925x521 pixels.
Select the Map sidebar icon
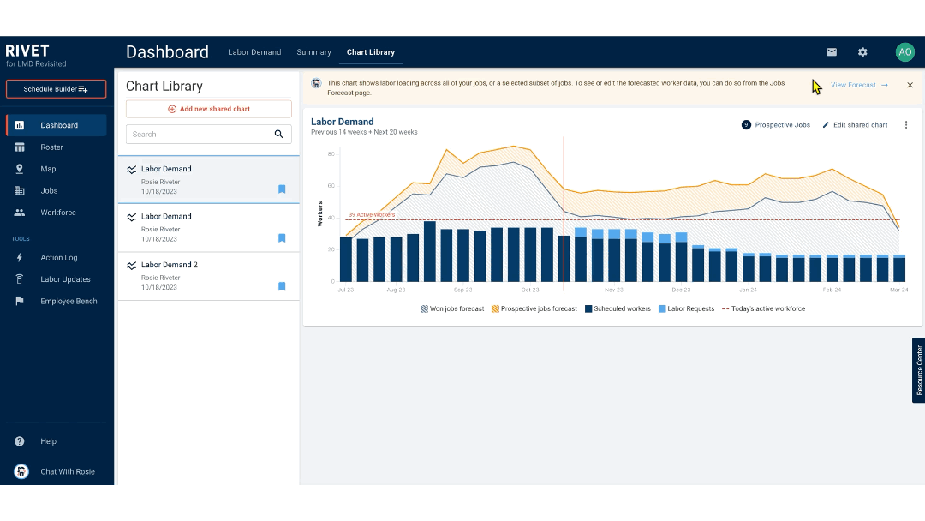tap(19, 169)
